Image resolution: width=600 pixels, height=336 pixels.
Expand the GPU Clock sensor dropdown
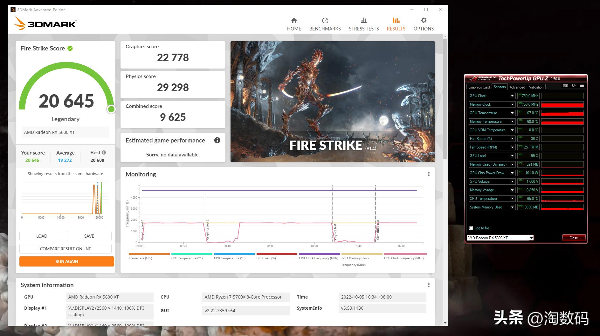pyautogui.click(x=512, y=96)
